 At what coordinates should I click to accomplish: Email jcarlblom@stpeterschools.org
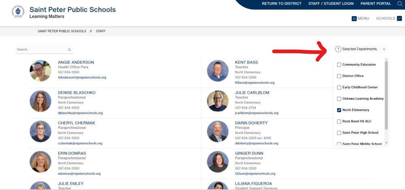pyautogui.click(x=257, y=113)
